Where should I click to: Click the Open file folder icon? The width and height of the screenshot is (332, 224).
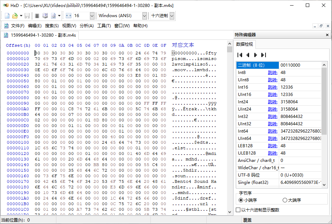(x=15, y=16)
